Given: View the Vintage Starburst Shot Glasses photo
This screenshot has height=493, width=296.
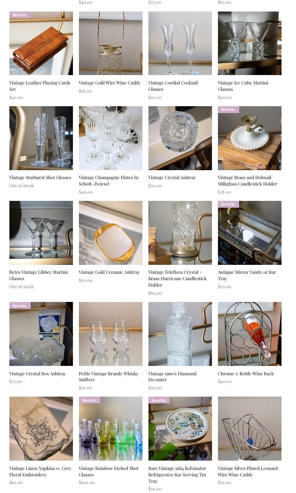Looking at the screenshot, I should pyautogui.click(x=41, y=138).
